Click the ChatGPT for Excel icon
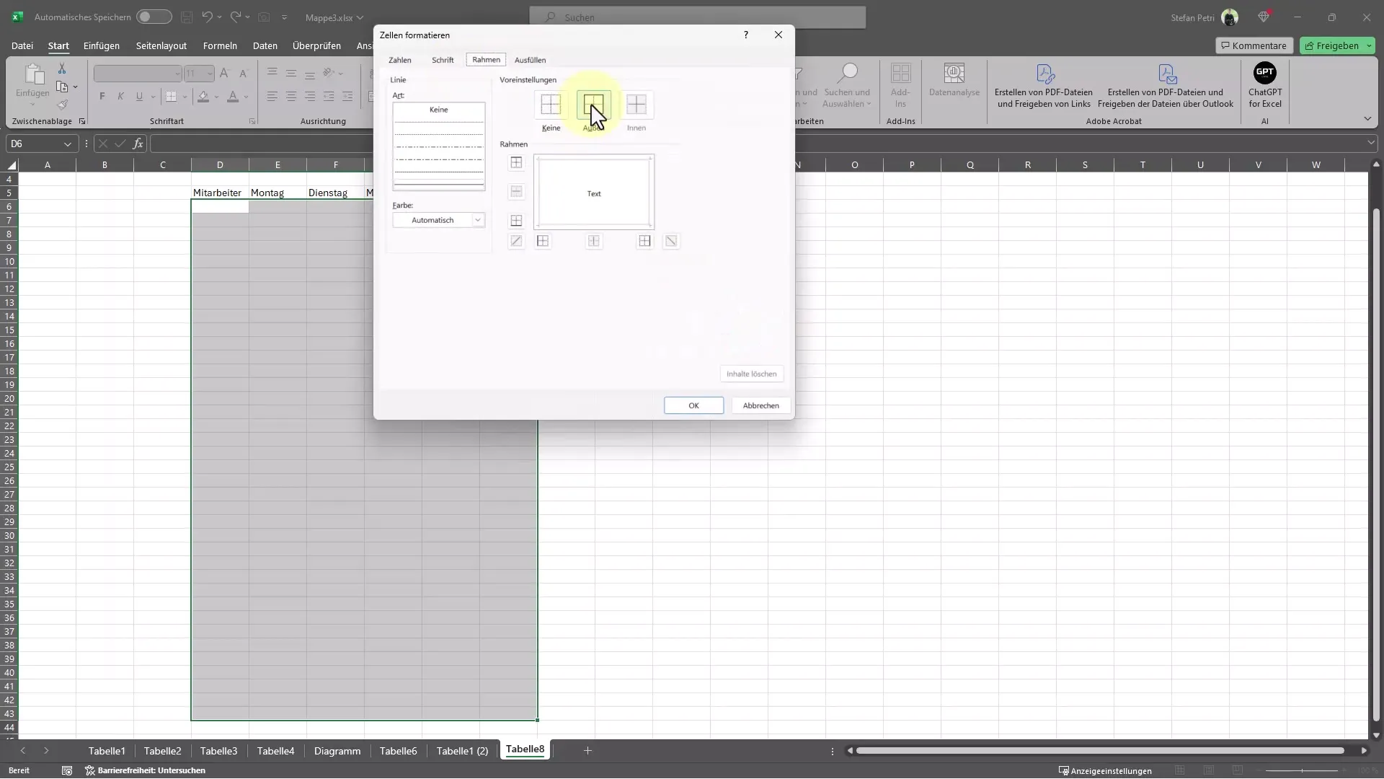Image resolution: width=1384 pixels, height=779 pixels. [x=1265, y=73]
